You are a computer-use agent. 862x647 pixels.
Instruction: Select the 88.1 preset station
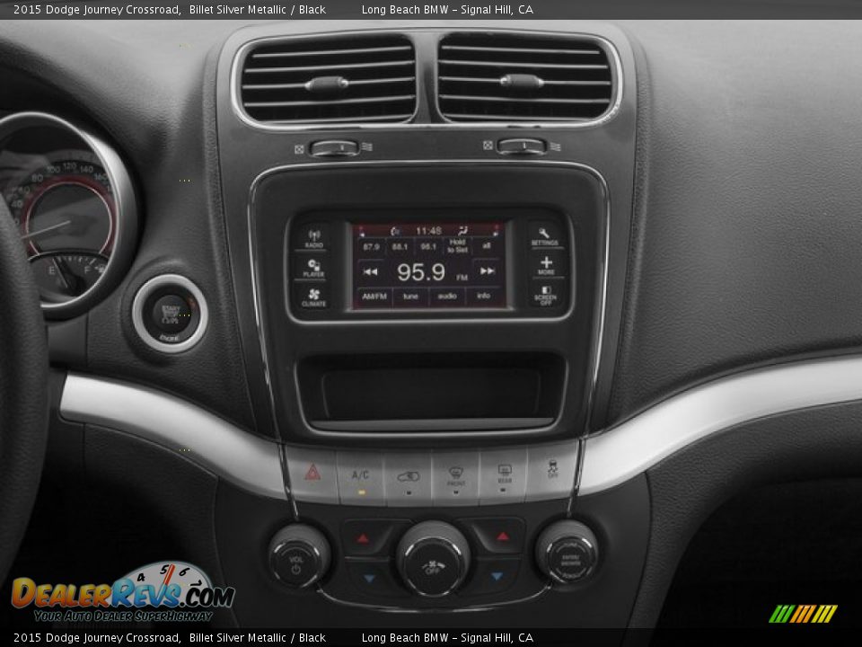pyautogui.click(x=400, y=246)
